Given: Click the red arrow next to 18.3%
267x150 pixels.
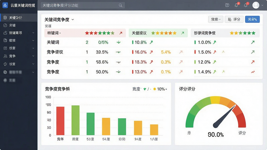Looking at the screenshot, I should pyautogui.click(x=151, y=62).
